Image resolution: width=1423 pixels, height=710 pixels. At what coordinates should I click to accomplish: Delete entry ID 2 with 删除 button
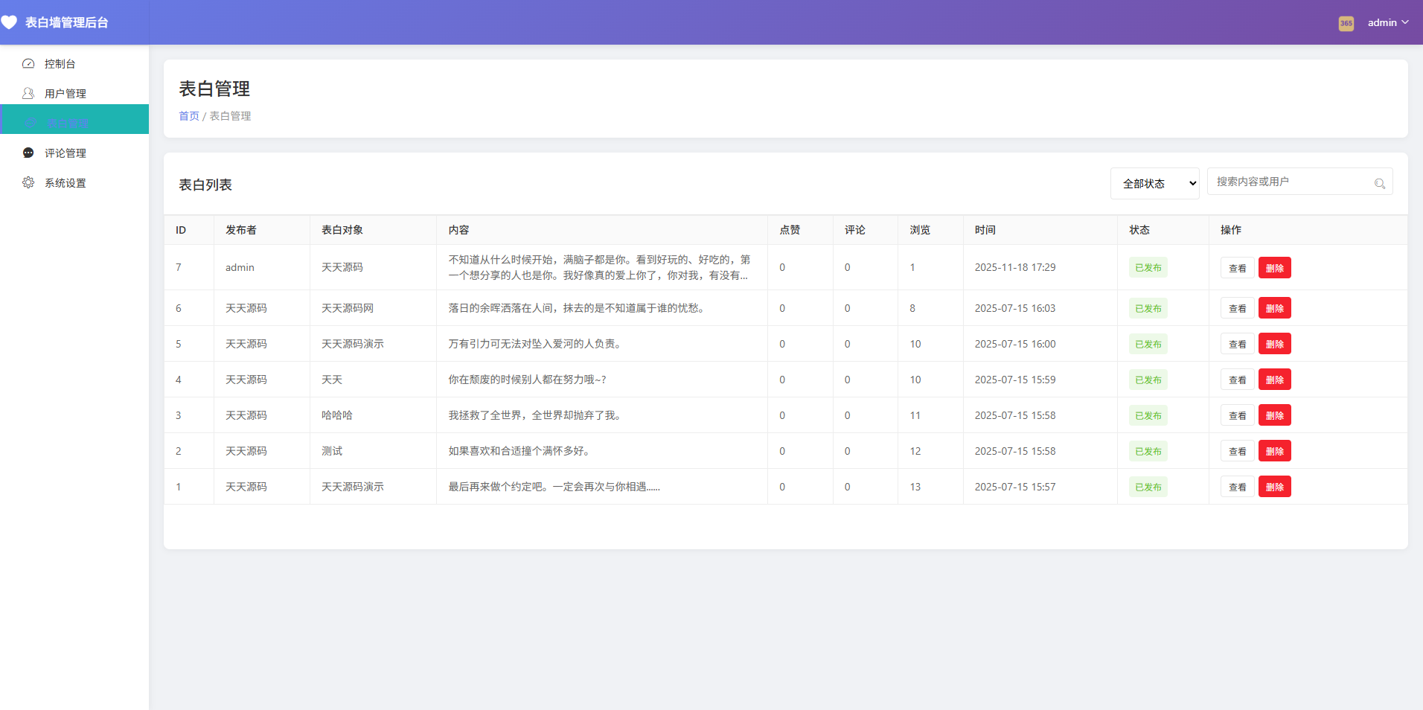[1275, 450]
